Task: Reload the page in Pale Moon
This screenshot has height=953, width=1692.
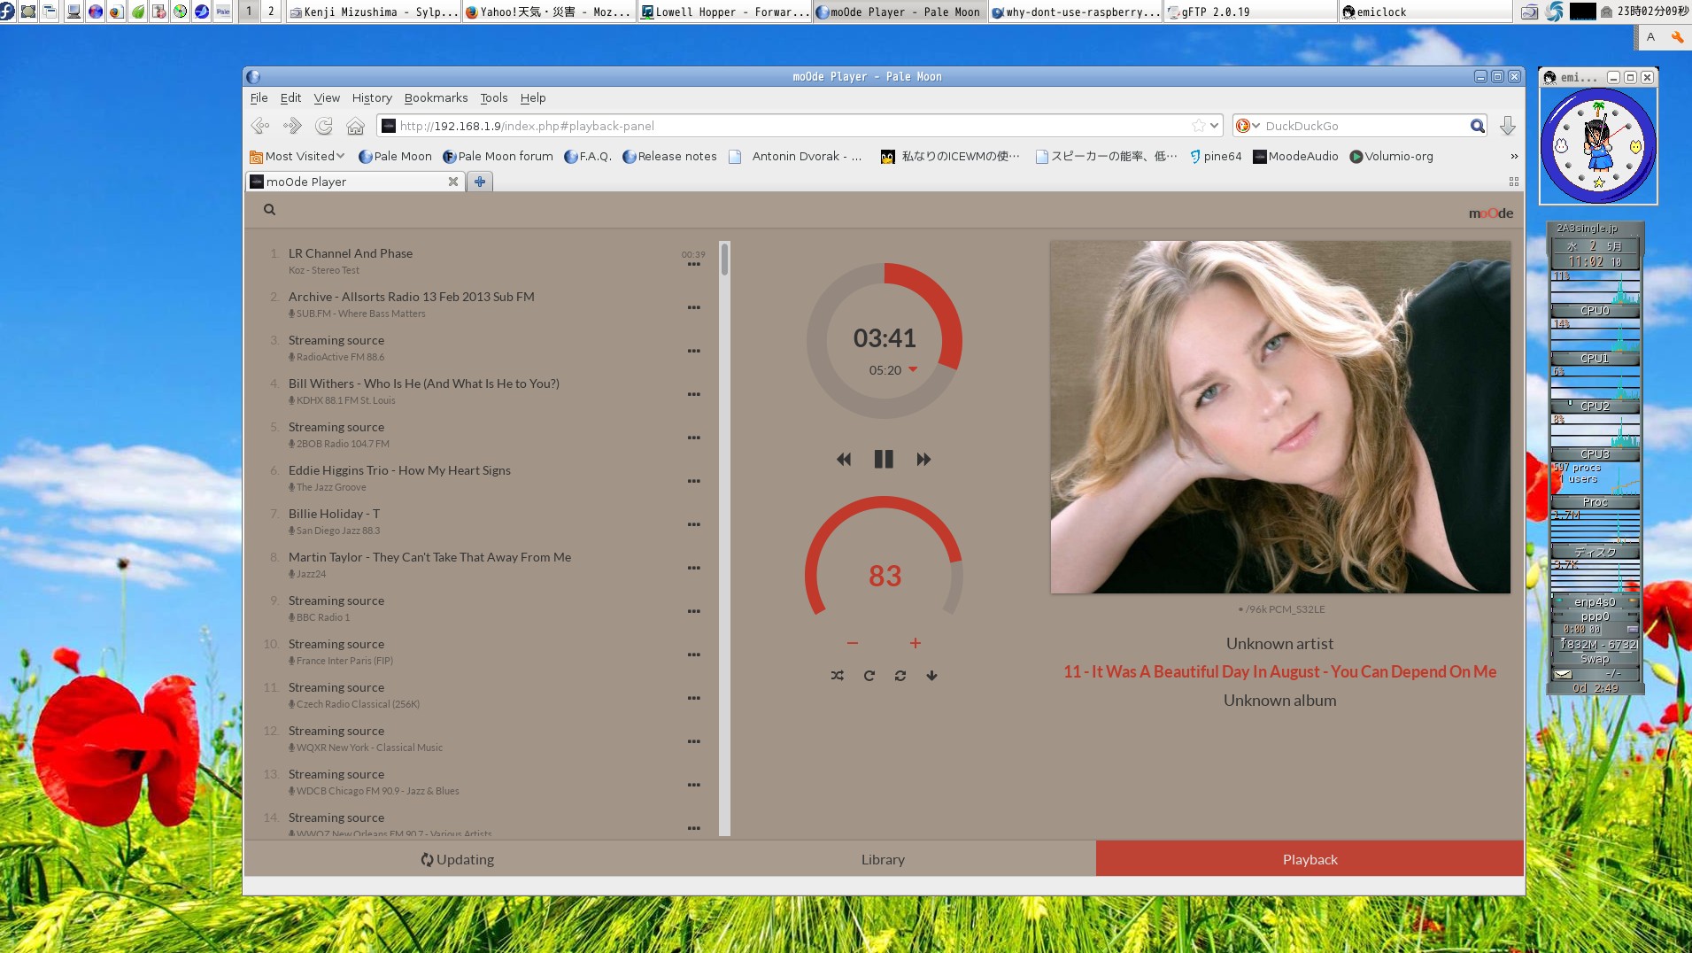Action: click(x=324, y=126)
